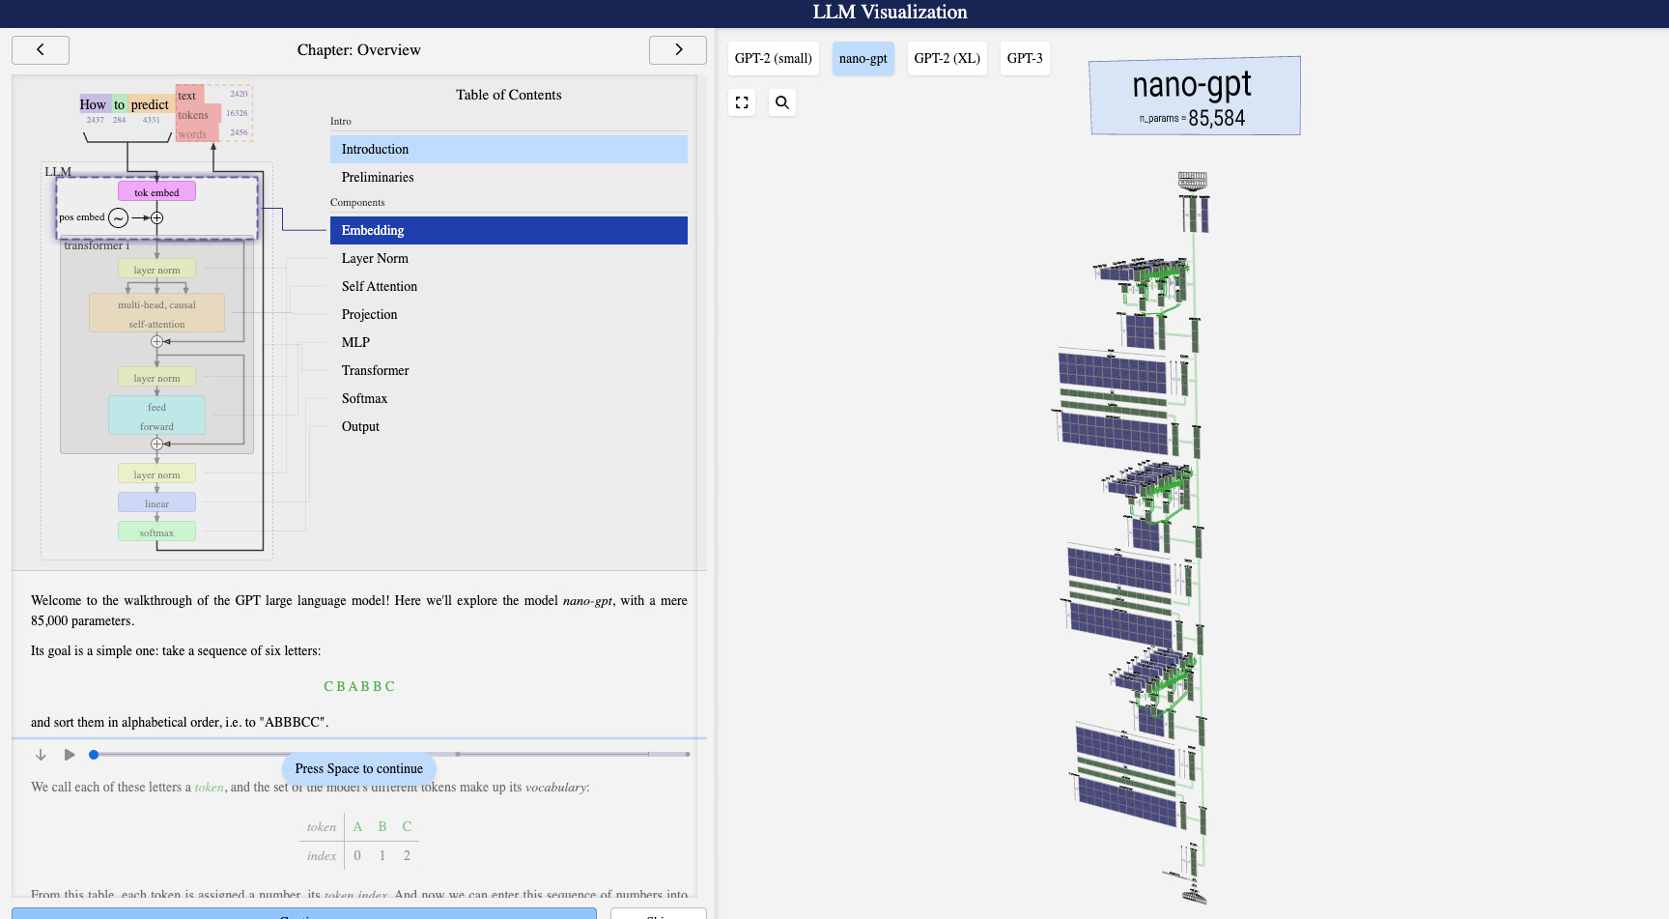Screen dimensions: 1669x919
Task: Click the 'linear' block in the diagram
Action: point(156,503)
